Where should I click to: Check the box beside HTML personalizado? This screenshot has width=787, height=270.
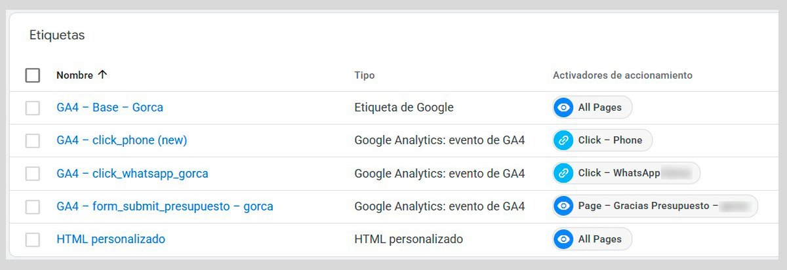click(x=33, y=239)
